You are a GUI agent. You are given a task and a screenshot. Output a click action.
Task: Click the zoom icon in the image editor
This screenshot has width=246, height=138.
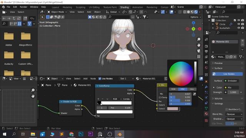click(33, 90)
